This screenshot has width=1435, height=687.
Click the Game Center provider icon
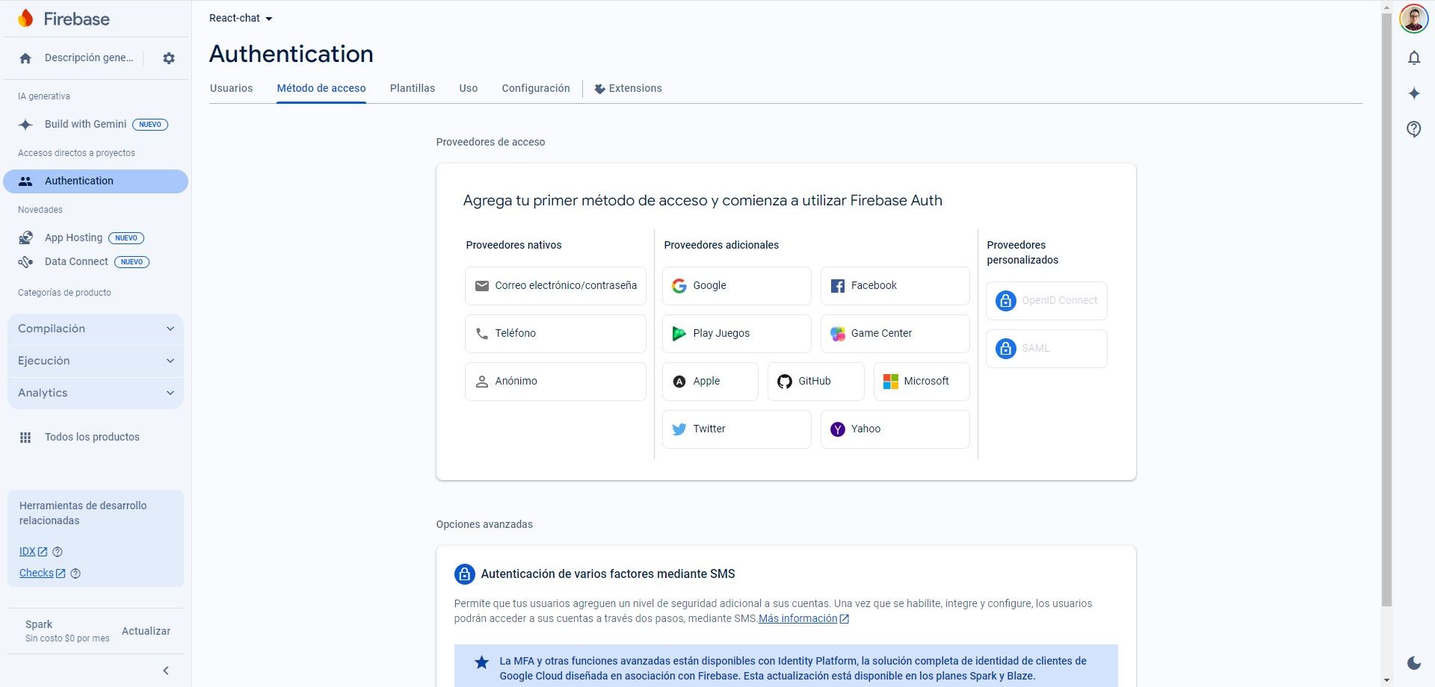838,334
